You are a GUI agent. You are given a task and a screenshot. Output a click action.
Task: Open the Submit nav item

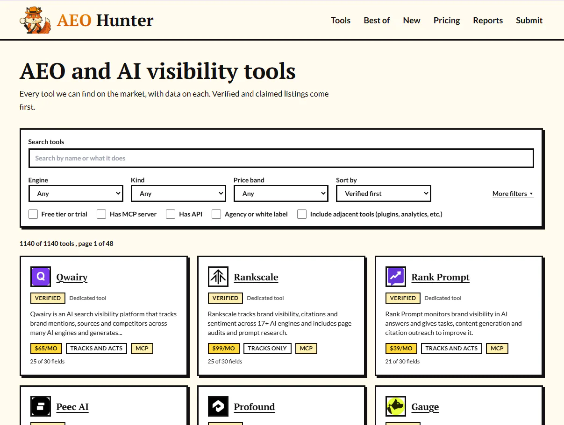point(529,21)
